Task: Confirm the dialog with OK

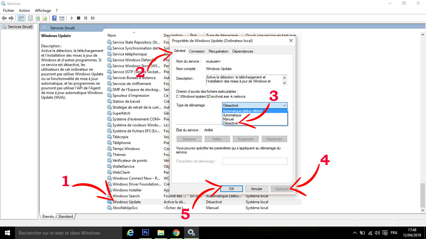Action: tap(231, 189)
